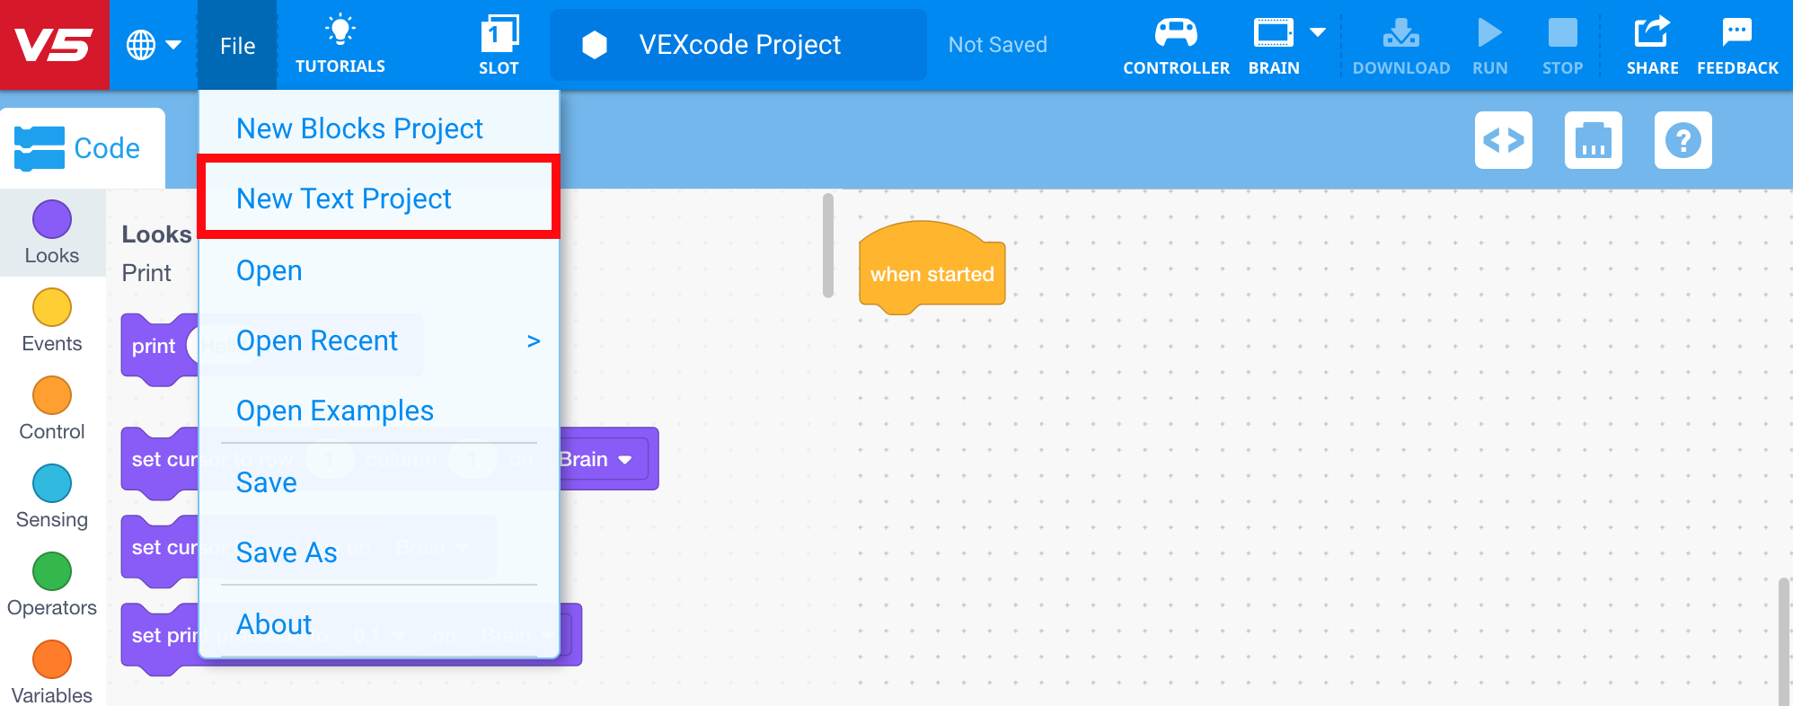Image resolution: width=1793 pixels, height=706 pixels.
Task: Click the VEXcode Project name button
Action: (x=738, y=45)
